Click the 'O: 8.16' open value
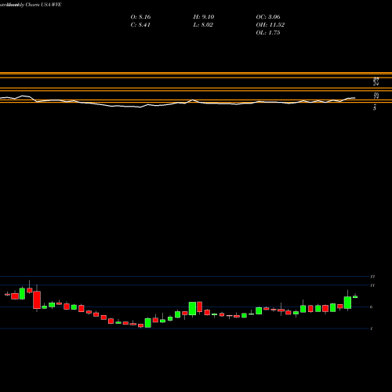The width and height of the screenshot is (392, 392). click(x=140, y=17)
